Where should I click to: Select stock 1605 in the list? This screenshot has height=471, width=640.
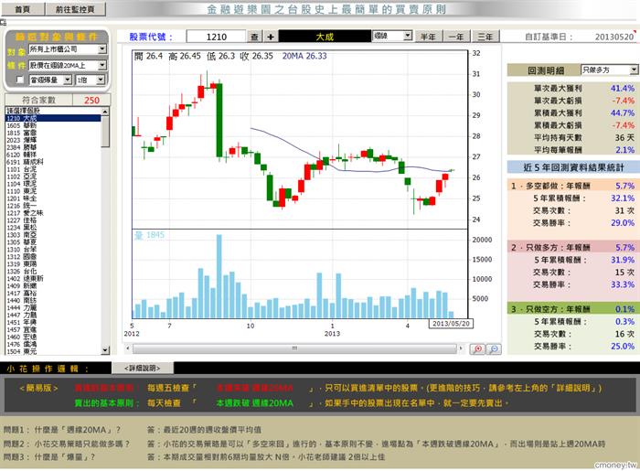coord(53,125)
